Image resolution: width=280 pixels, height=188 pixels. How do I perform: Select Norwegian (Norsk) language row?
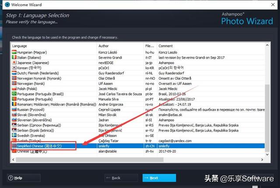click(x=138, y=84)
